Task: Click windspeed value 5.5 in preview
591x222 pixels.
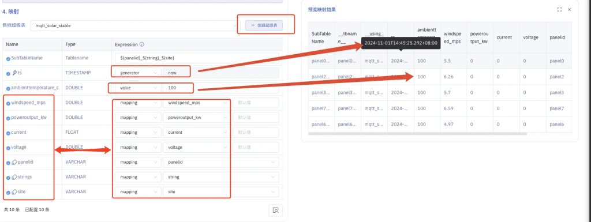Action: pos(448,61)
